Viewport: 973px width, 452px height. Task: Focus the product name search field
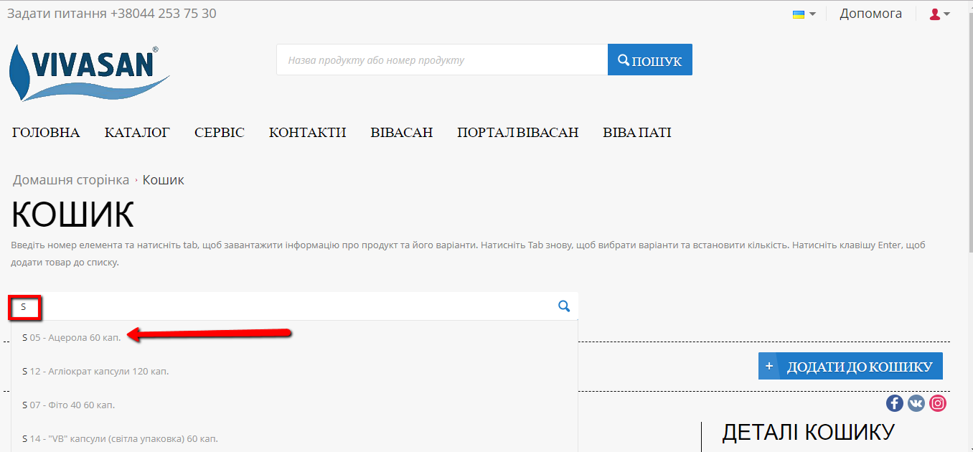(x=442, y=60)
